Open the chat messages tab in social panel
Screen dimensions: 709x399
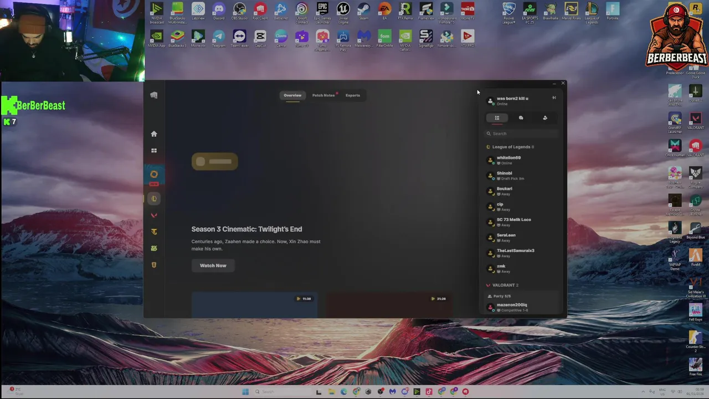pyautogui.click(x=521, y=118)
